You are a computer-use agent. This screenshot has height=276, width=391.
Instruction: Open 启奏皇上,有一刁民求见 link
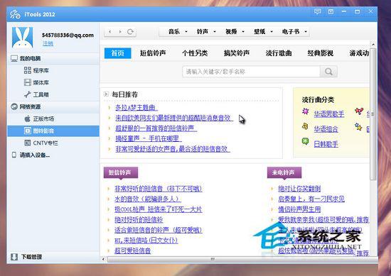pos(311,199)
